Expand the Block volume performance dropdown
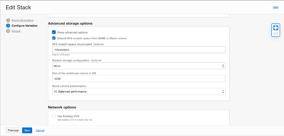Screen dimensions: 284x136 (x=139, y=91)
